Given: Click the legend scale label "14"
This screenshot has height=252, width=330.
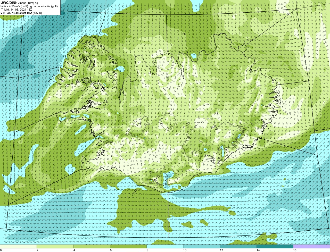Looking at the screenshot, I should pos(258,250).
